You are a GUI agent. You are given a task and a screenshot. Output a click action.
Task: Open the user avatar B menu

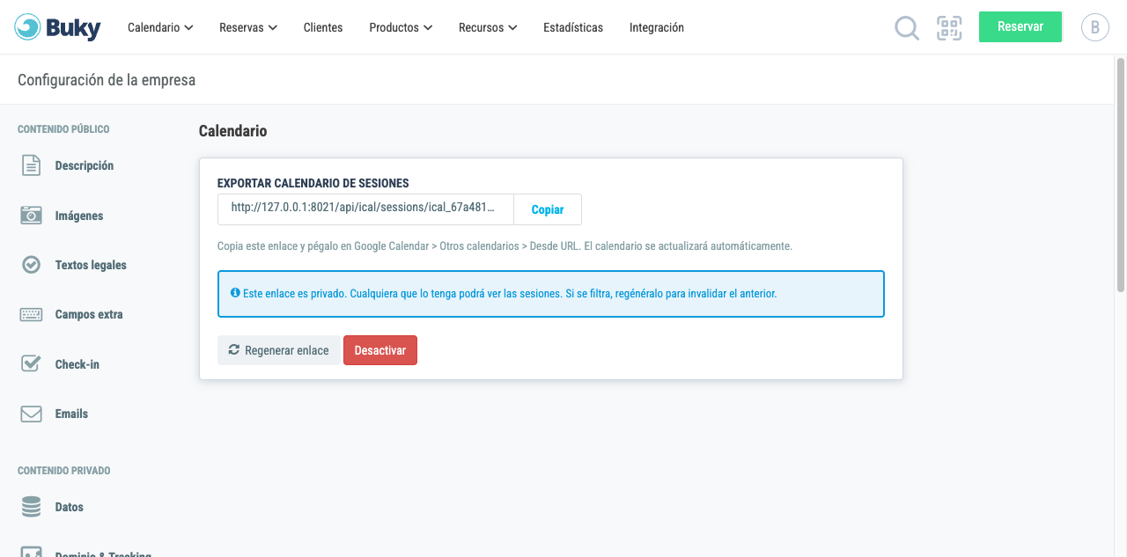click(1094, 27)
